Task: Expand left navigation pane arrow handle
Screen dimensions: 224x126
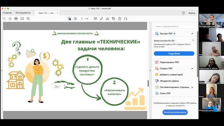Action: tap(1, 70)
